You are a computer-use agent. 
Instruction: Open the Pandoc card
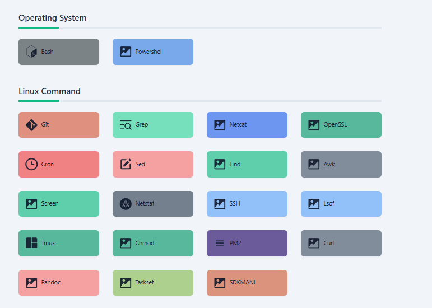point(59,283)
